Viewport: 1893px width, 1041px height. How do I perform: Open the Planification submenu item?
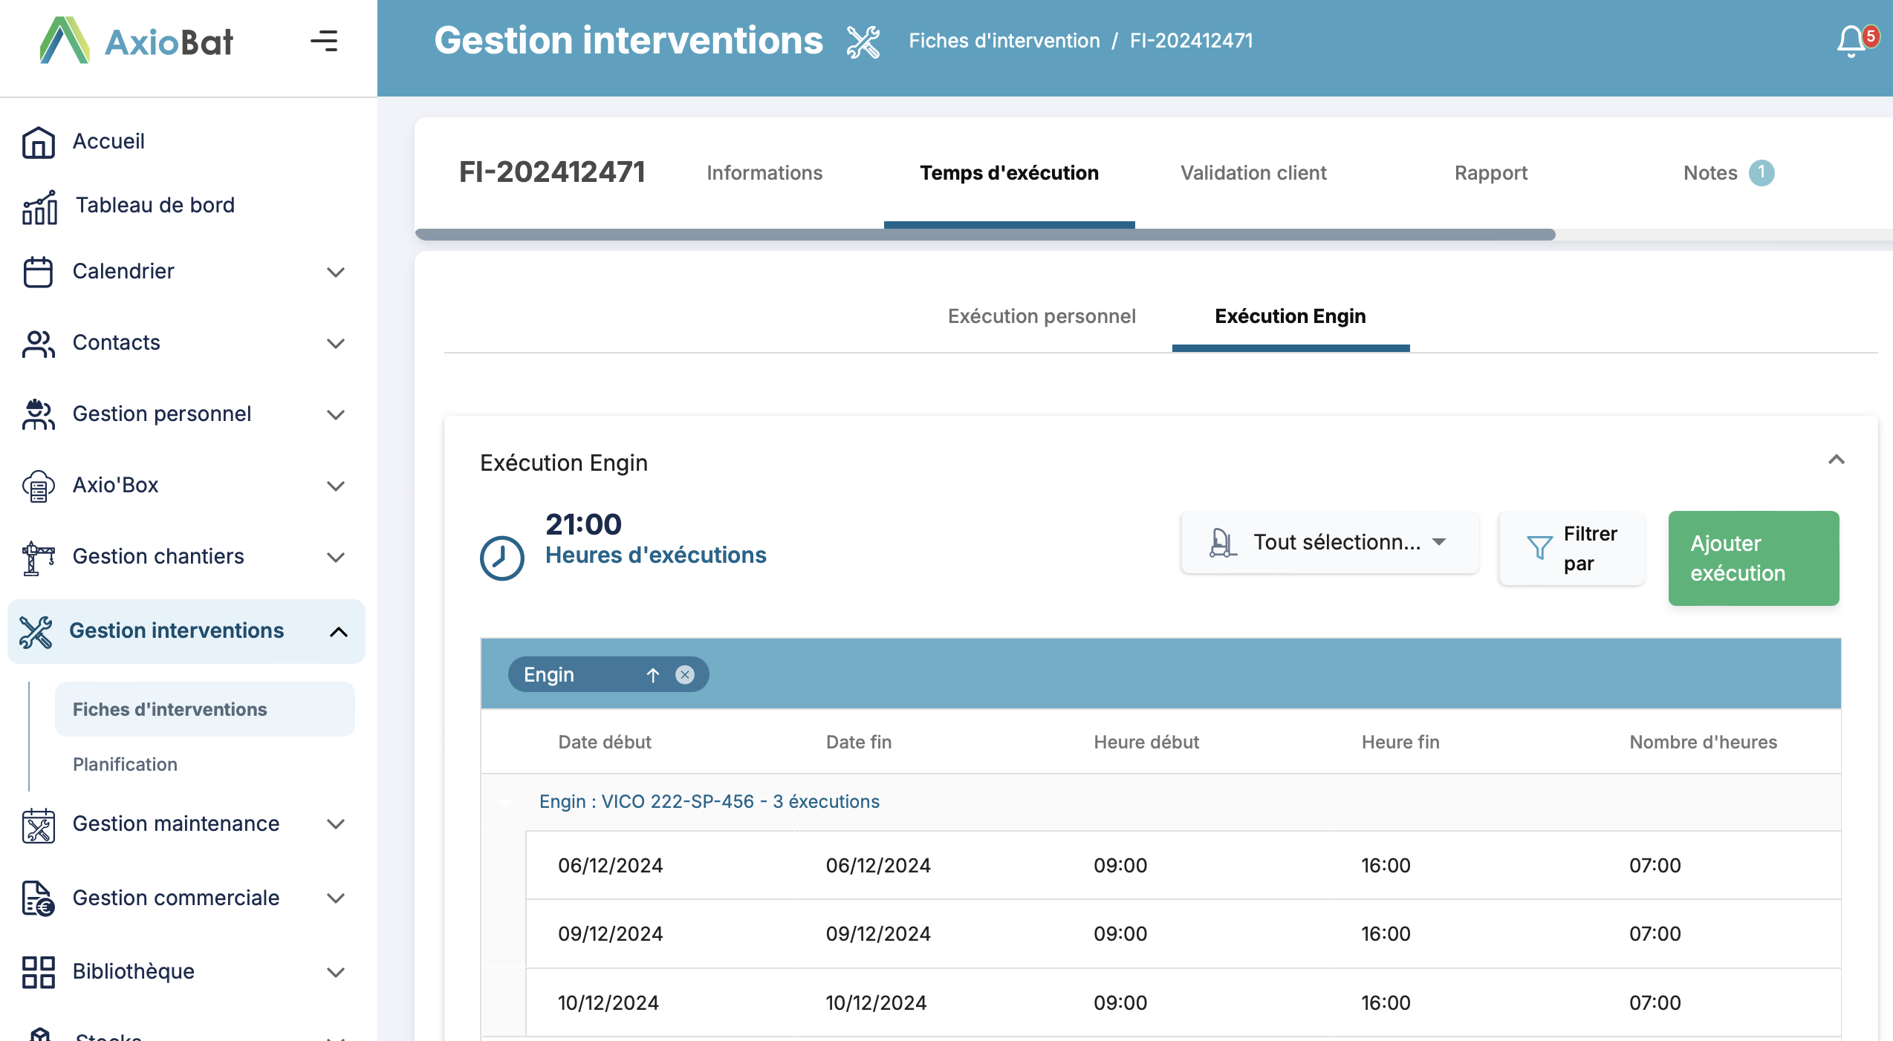(x=125, y=764)
